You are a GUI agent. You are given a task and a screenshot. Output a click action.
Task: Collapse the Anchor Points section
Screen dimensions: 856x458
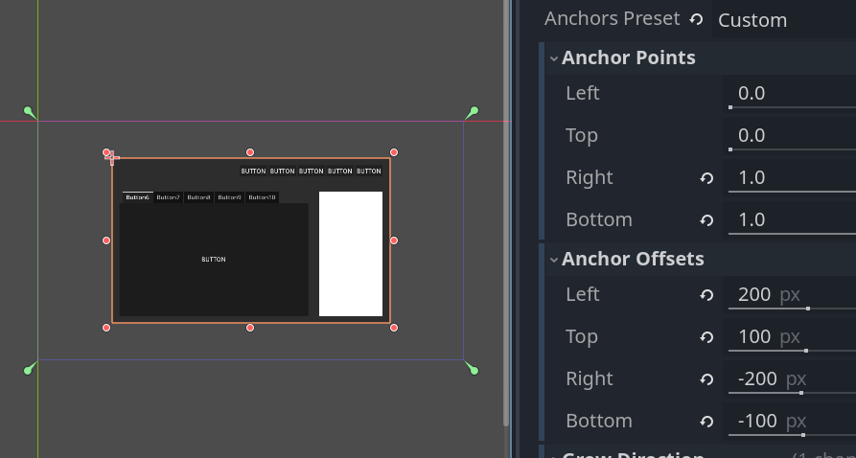coord(554,58)
